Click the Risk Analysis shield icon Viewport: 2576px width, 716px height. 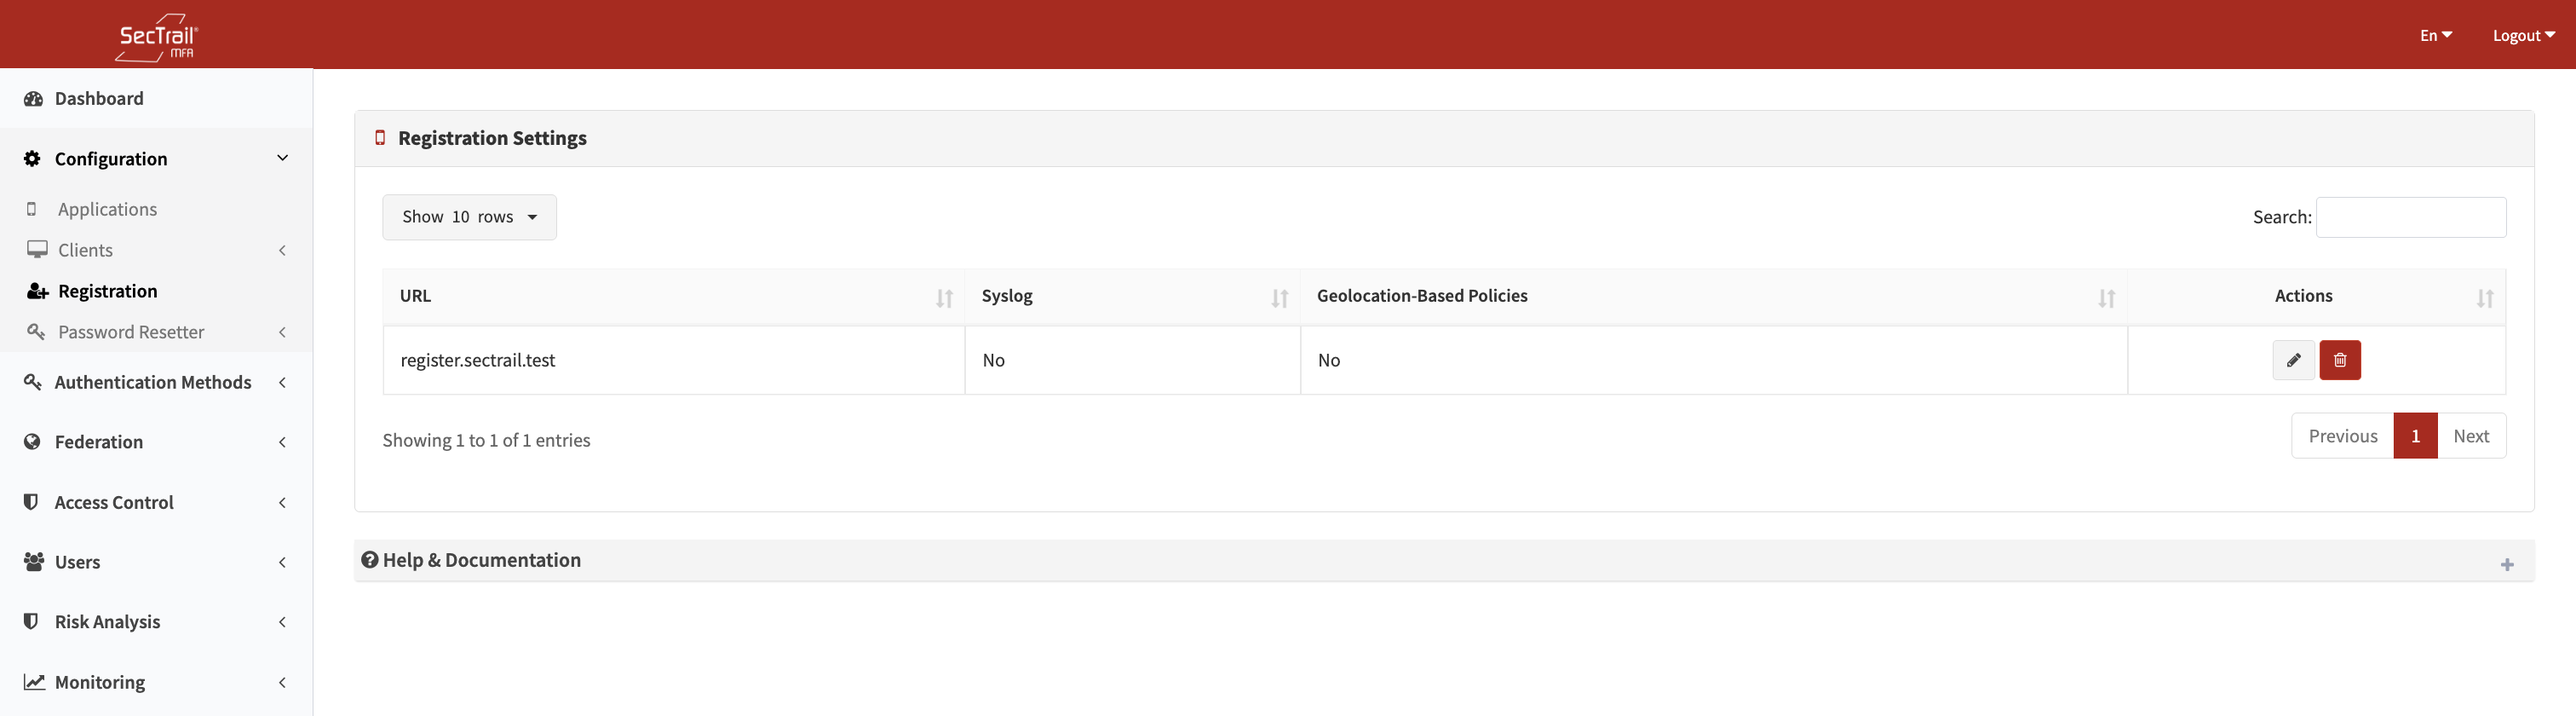(31, 622)
